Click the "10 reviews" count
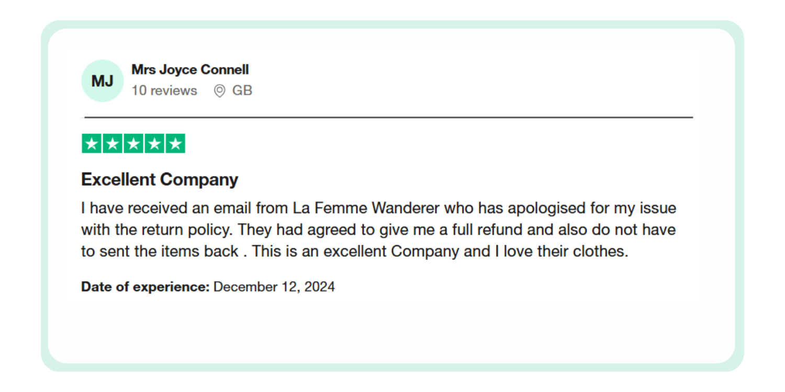 tap(164, 90)
